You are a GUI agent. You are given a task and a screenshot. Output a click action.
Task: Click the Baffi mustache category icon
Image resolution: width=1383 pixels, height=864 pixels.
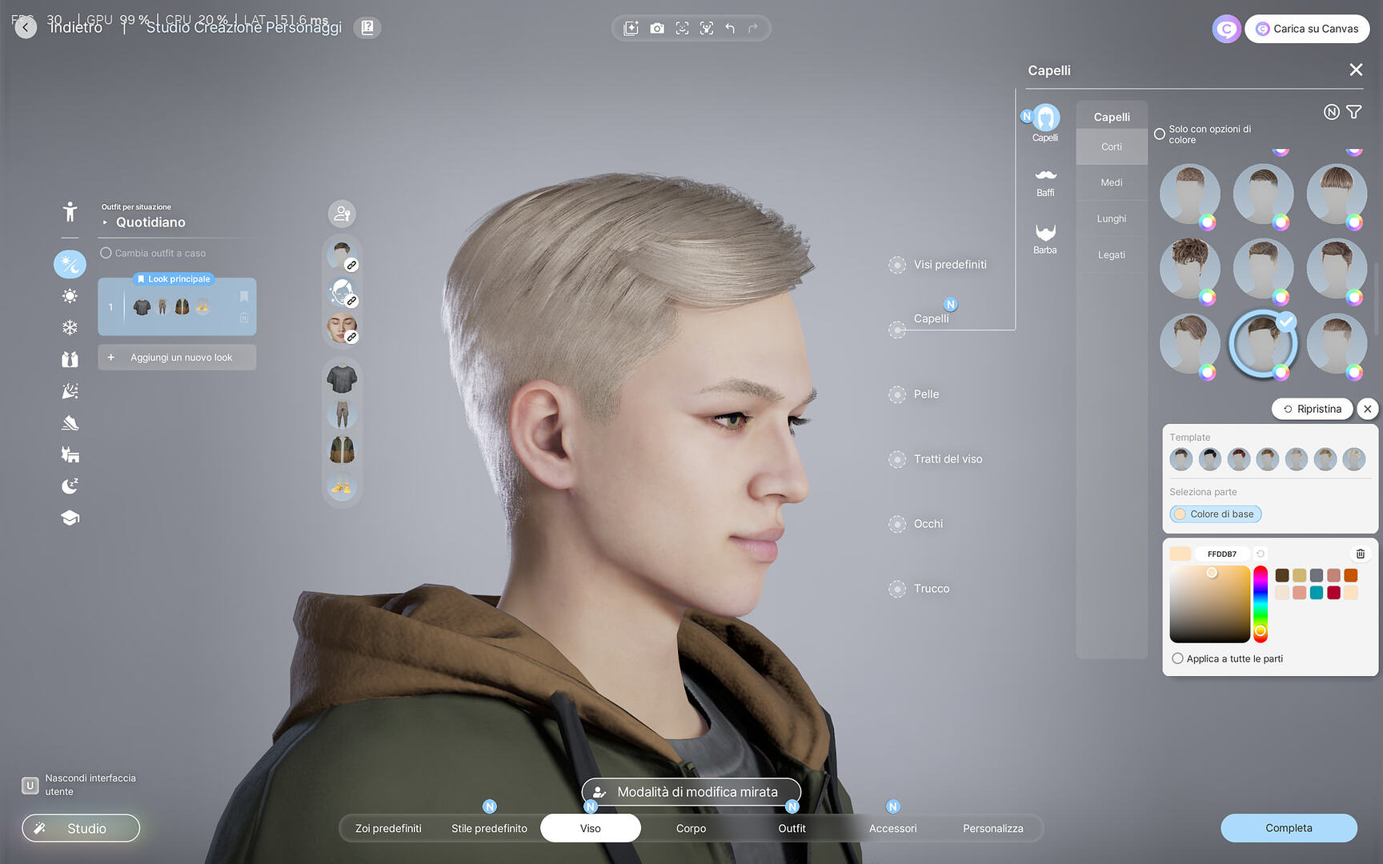click(1045, 182)
